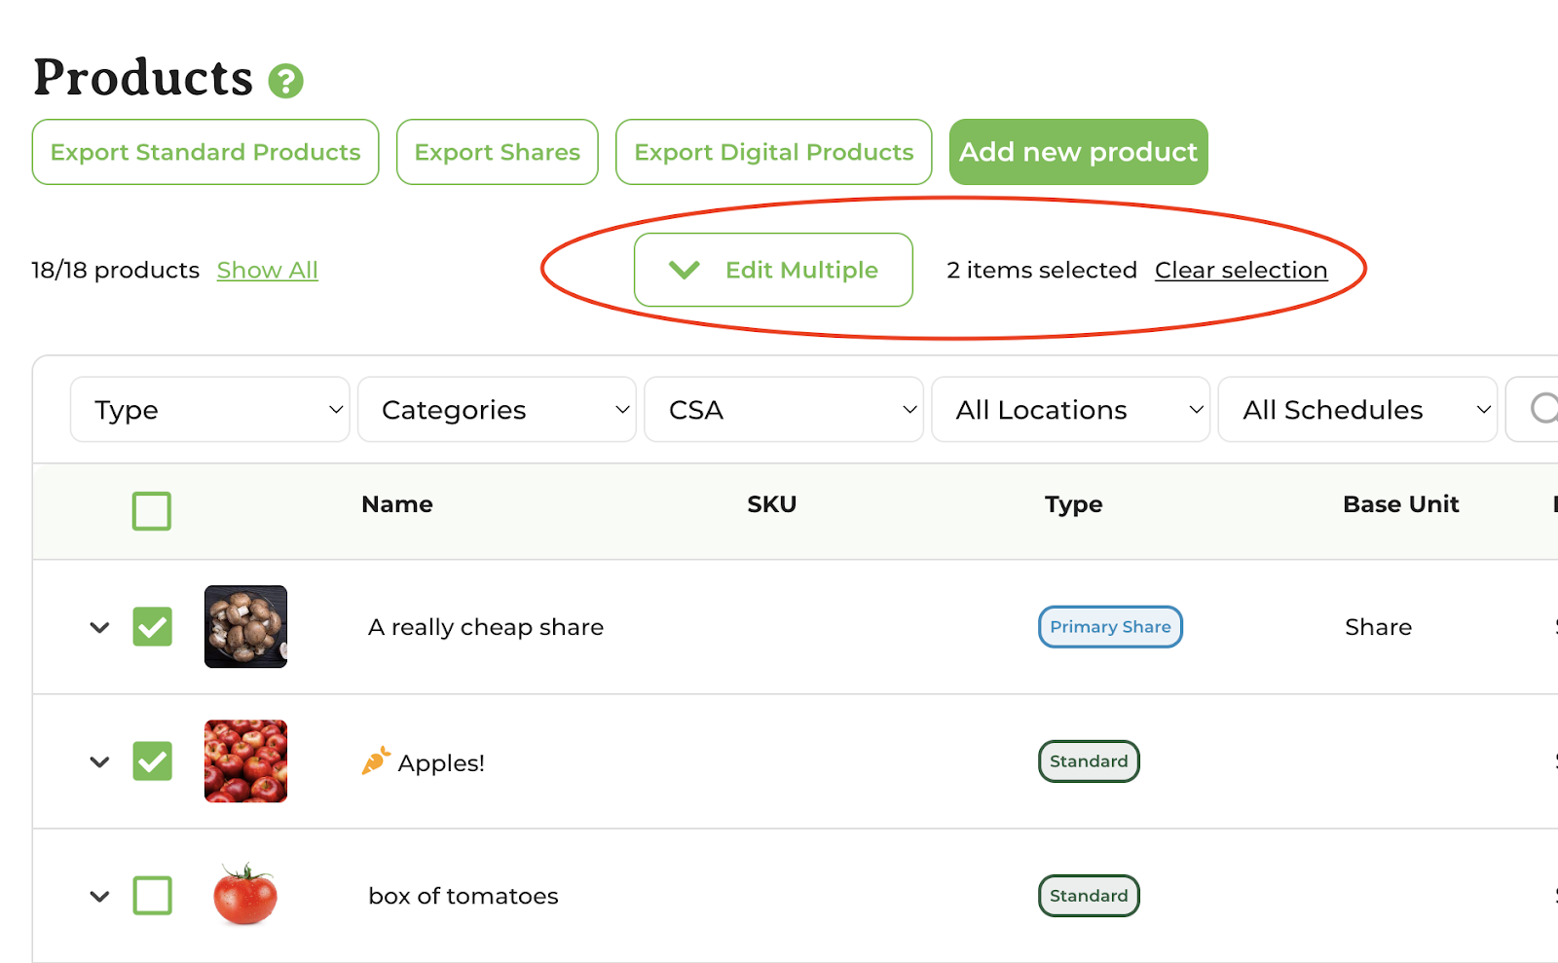
Task: Click the product name Apples!
Action: 441,762
